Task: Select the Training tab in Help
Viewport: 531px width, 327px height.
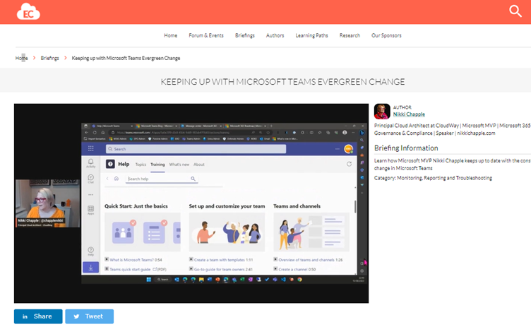Action: point(157,165)
